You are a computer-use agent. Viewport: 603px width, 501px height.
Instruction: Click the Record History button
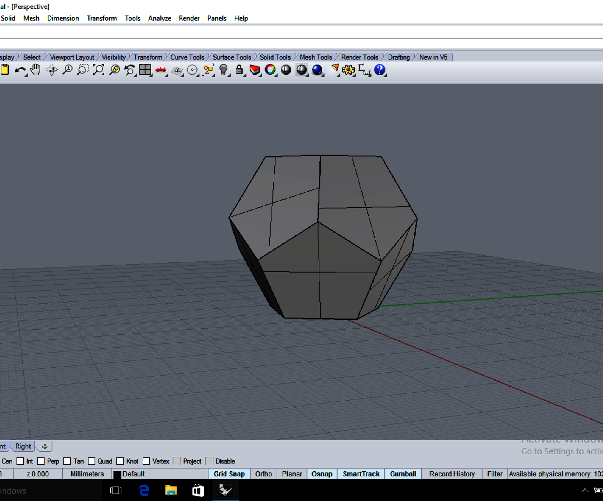click(451, 474)
